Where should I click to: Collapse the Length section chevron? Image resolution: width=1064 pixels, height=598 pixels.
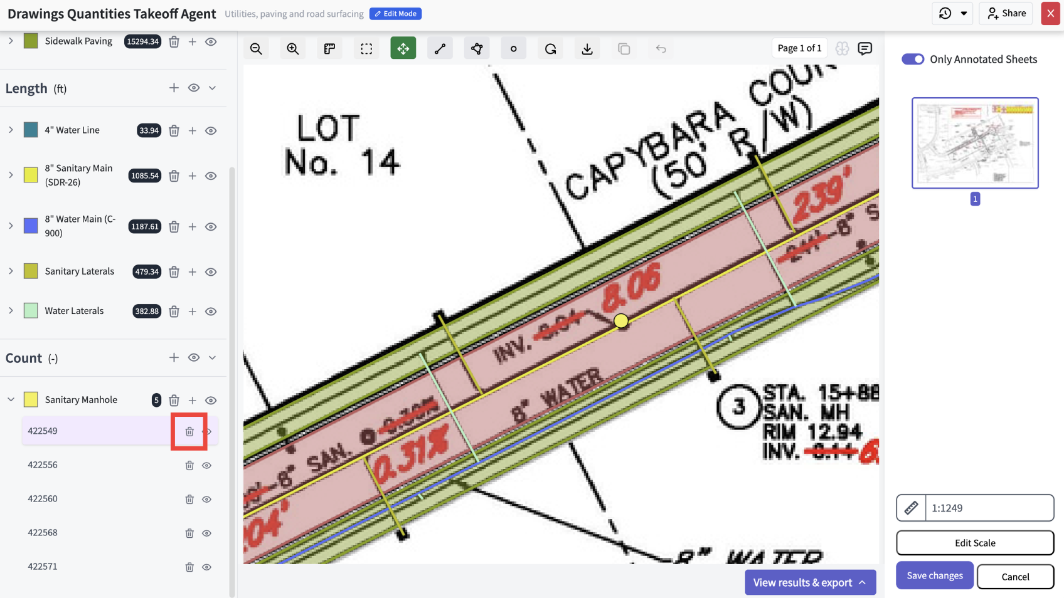[213, 88]
